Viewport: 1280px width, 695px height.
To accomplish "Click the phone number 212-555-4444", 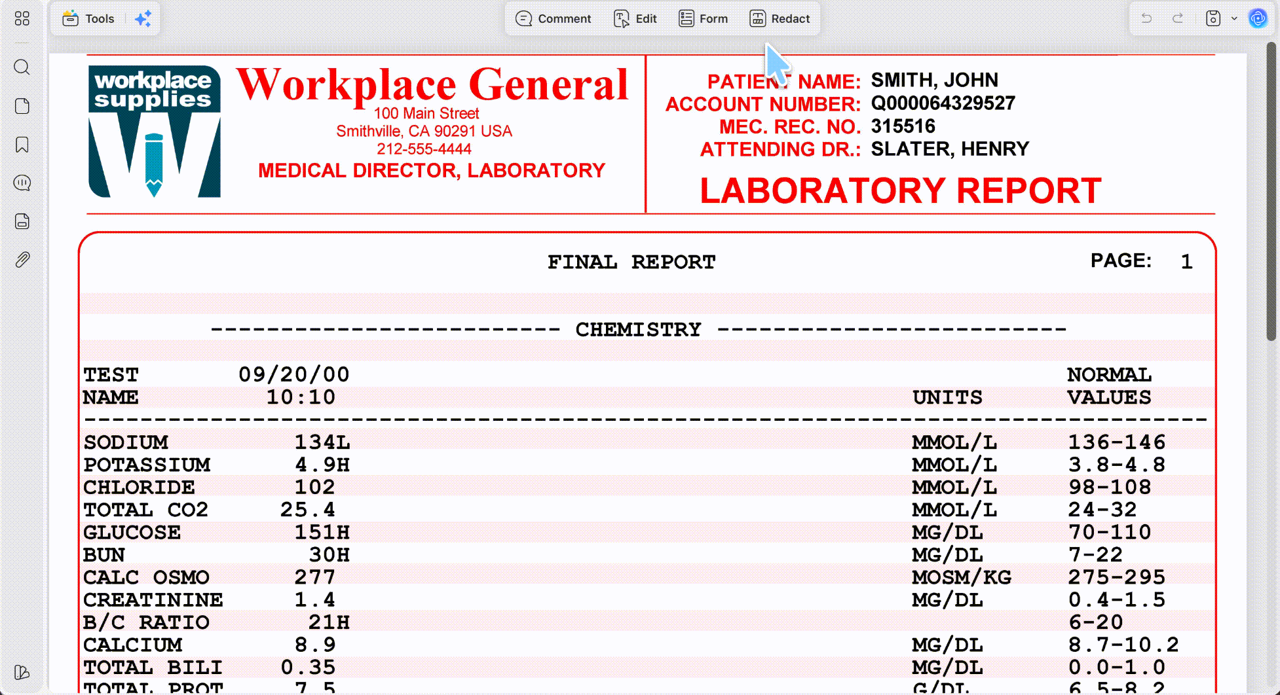I will point(424,149).
